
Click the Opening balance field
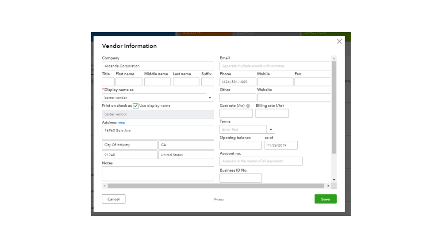click(x=240, y=145)
